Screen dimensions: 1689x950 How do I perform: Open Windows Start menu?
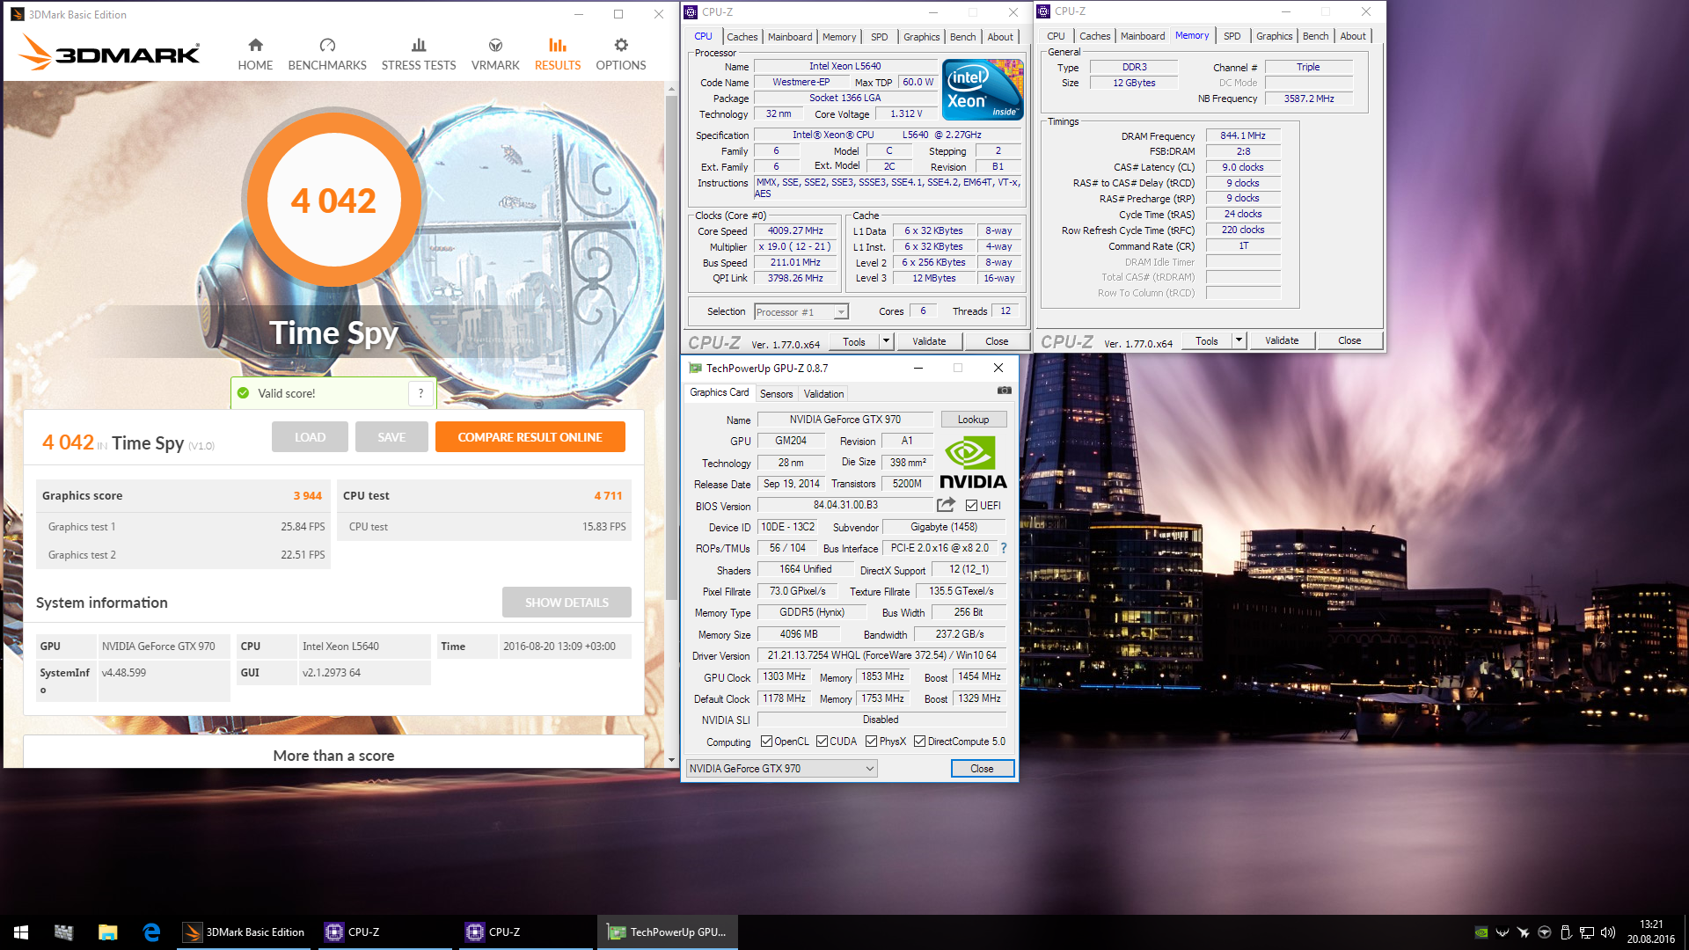[21, 932]
